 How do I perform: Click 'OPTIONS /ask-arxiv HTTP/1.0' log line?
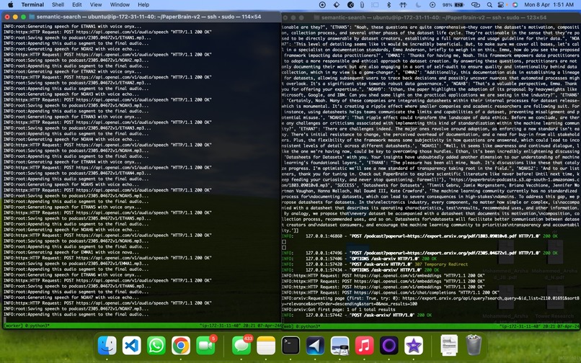[x=359, y=259]
